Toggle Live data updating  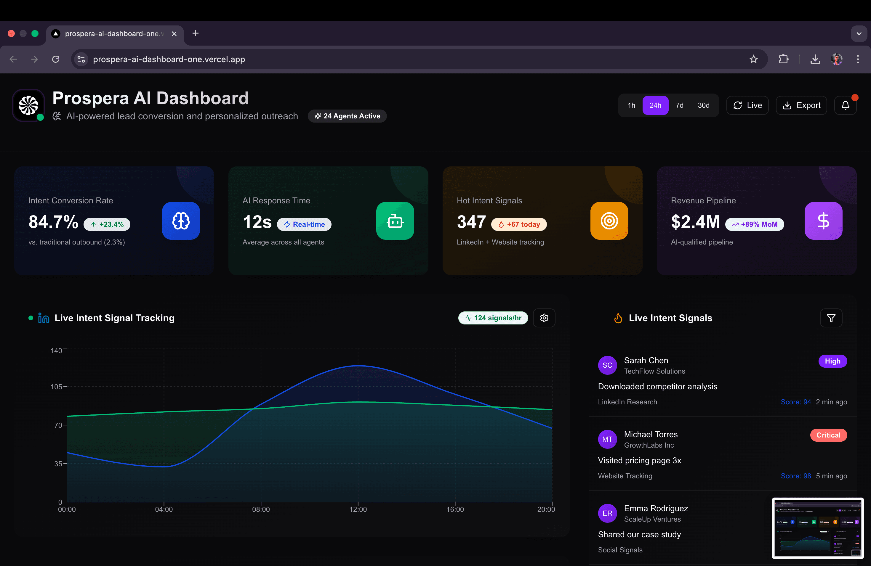pyautogui.click(x=747, y=105)
